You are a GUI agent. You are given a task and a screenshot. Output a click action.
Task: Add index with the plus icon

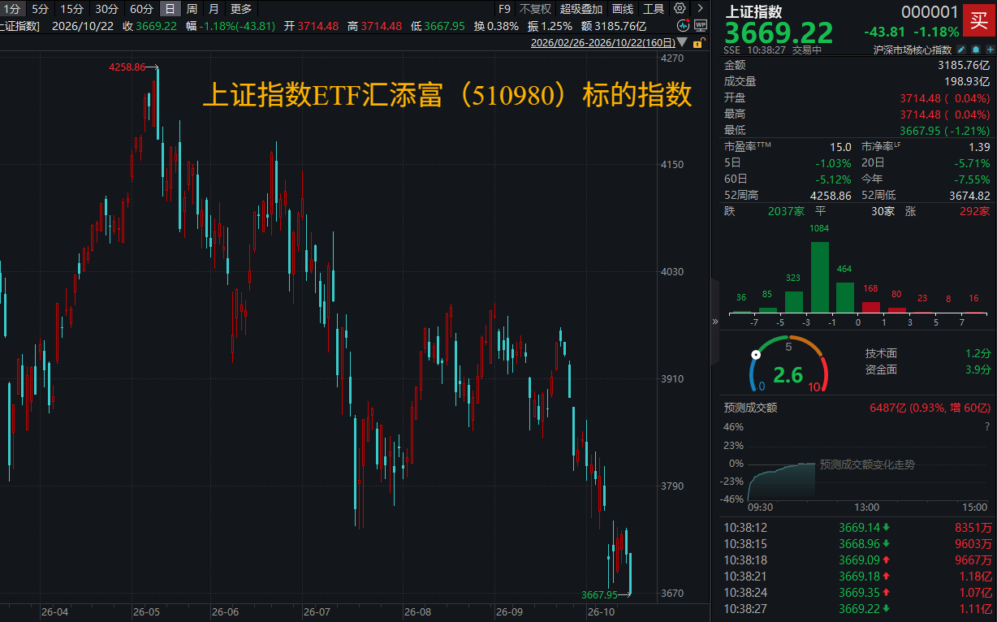pos(989,50)
